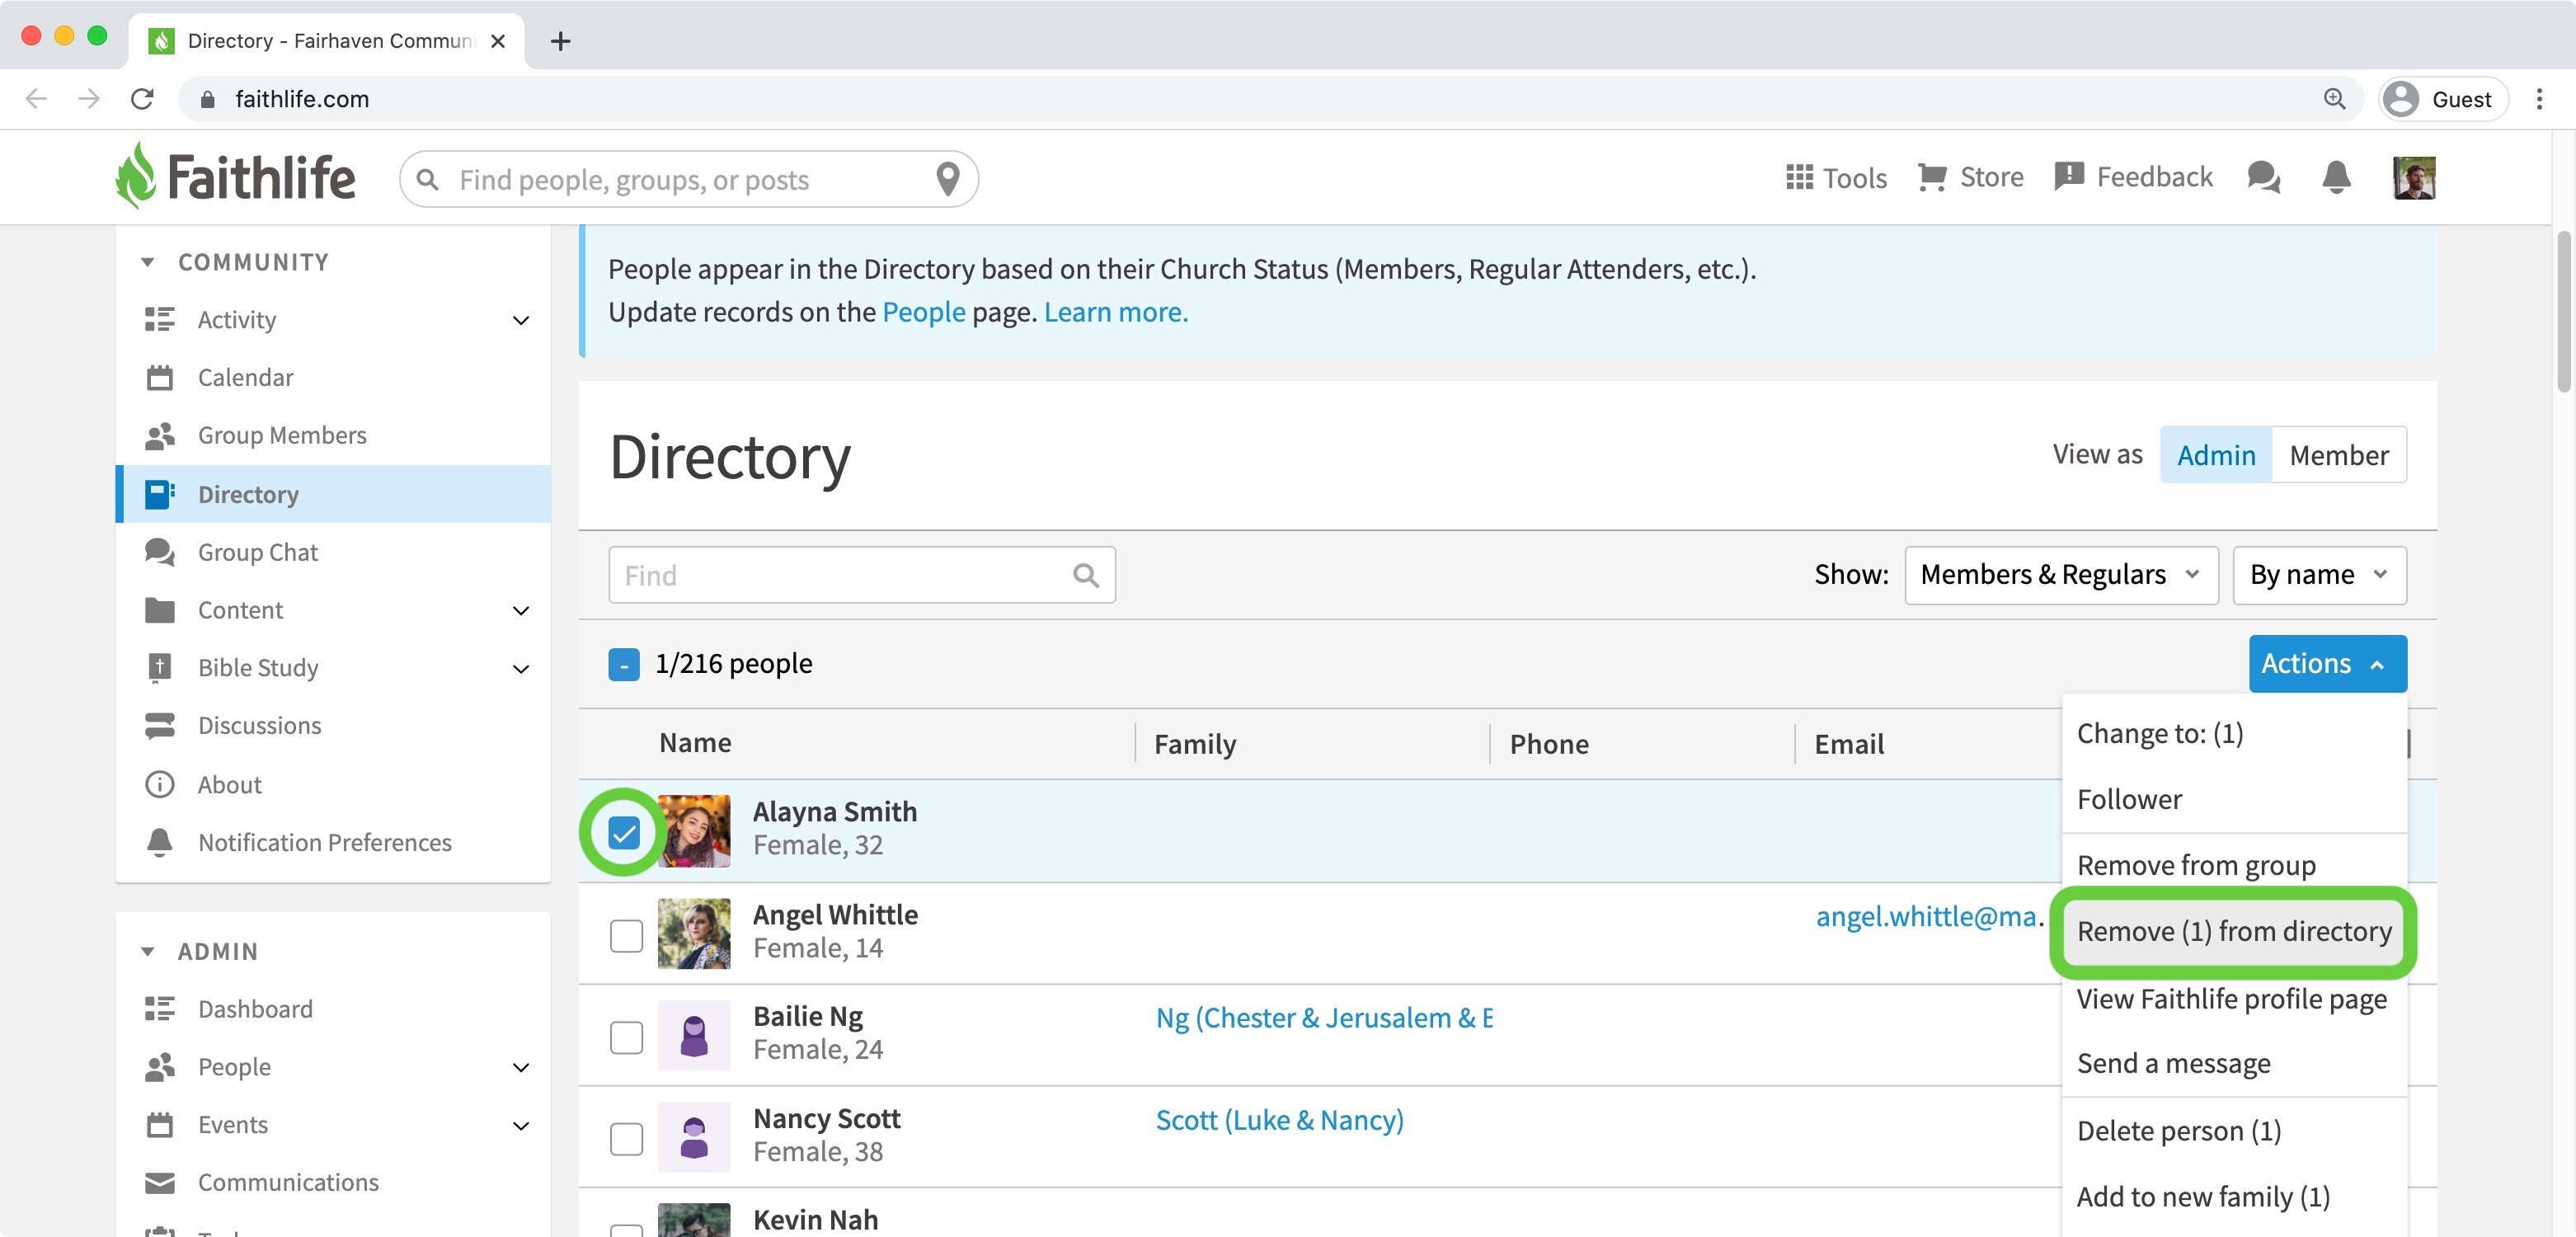Open the Guest profile button
The image size is (2576, 1237).
click(2442, 98)
